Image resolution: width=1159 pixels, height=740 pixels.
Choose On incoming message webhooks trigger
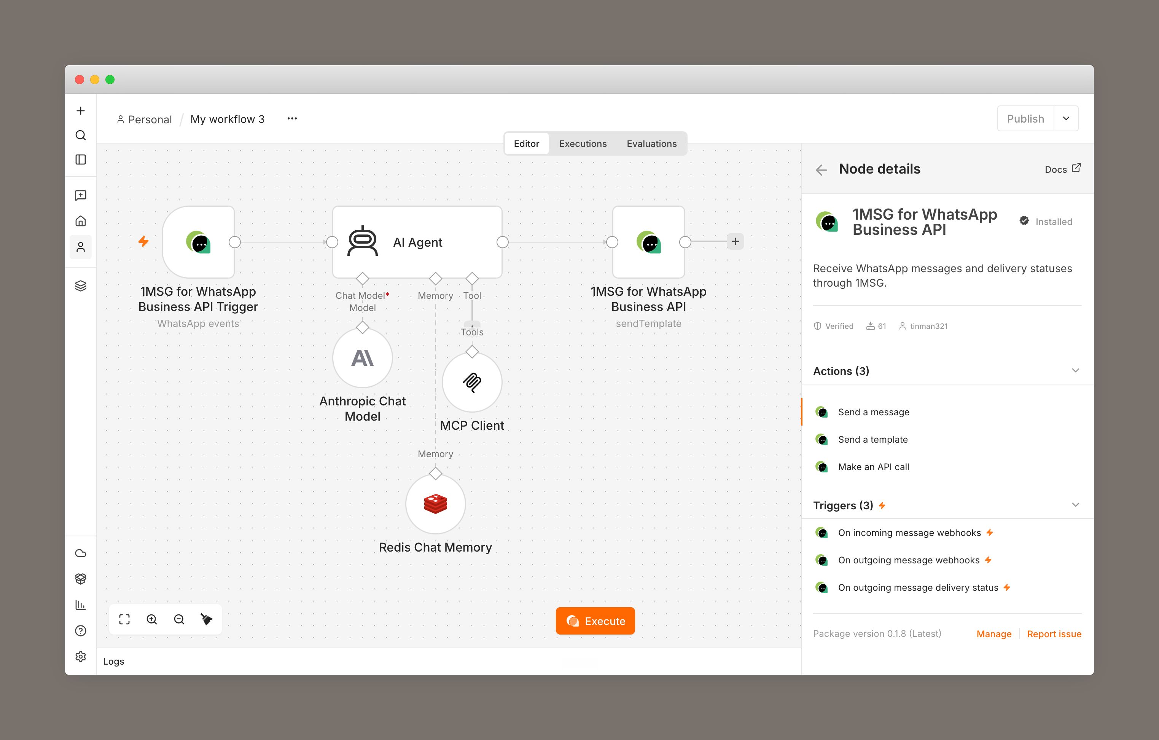pyautogui.click(x=947, y=533)
